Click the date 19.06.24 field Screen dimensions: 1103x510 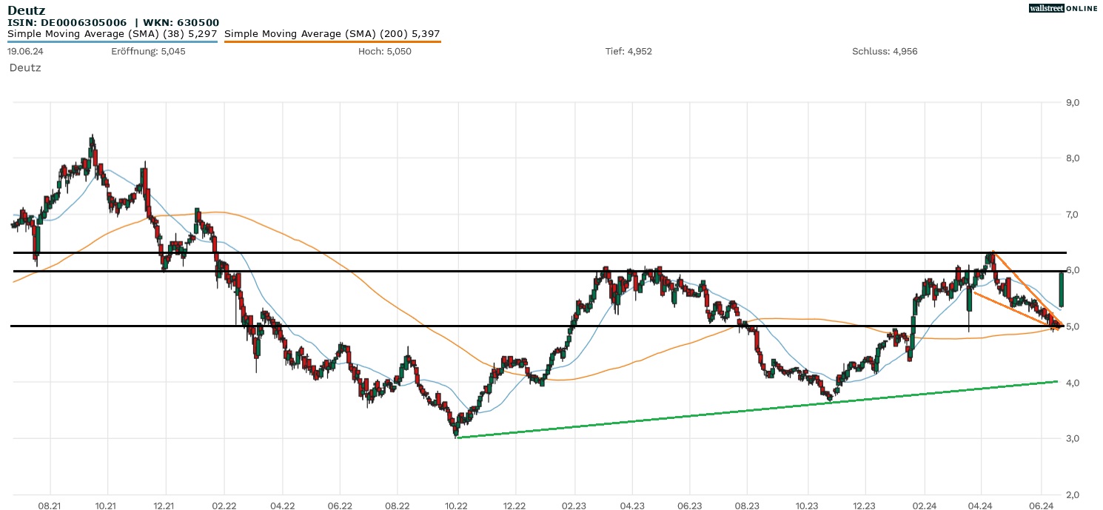(24, 51)
